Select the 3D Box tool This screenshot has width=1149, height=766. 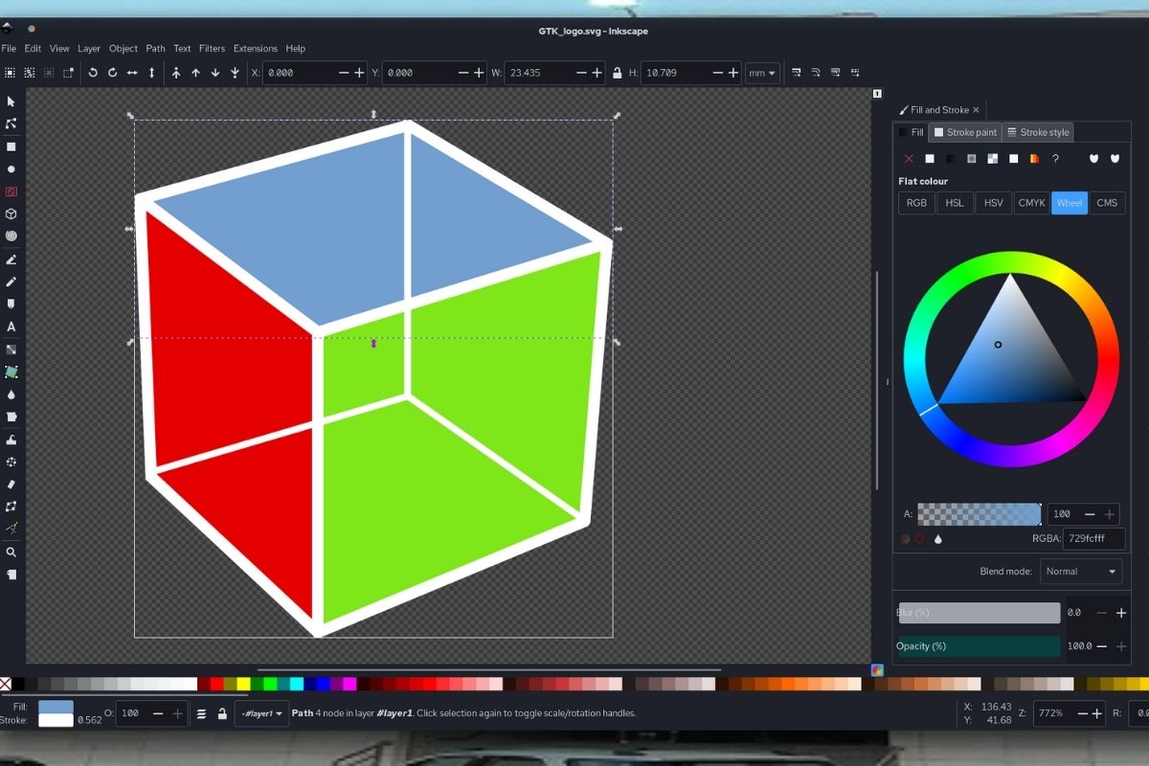pyautogui.click(x=11, y=214)
